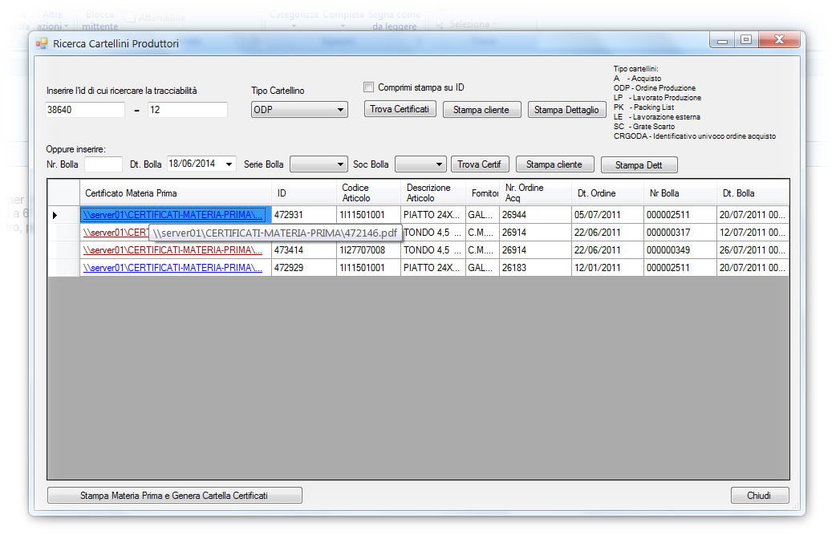
Task: Open certificate link in row ID 473414
Action: 172,250
